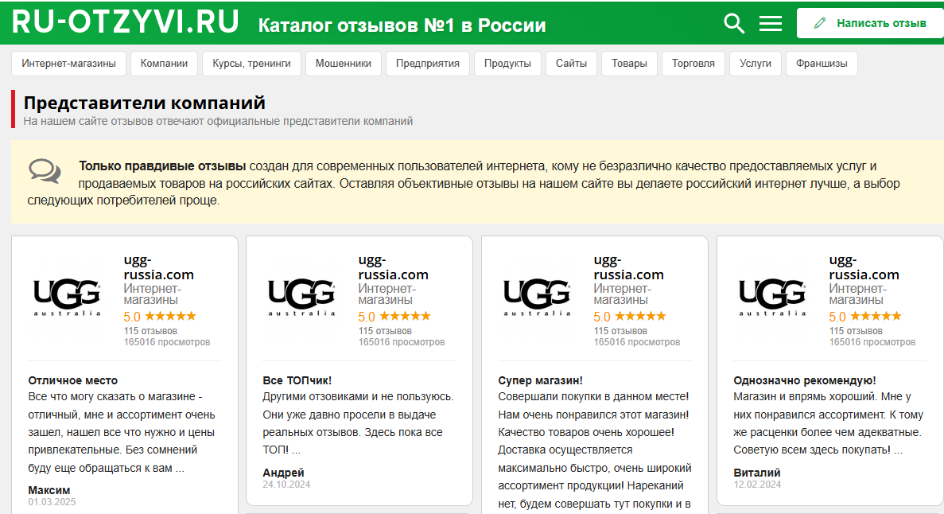Click author name Виталий

point(757,473)
